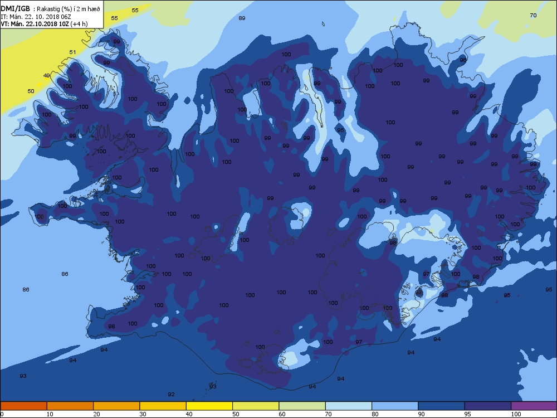
Task: Click the 89 value north of Iceland
Action: coord(242,18)
